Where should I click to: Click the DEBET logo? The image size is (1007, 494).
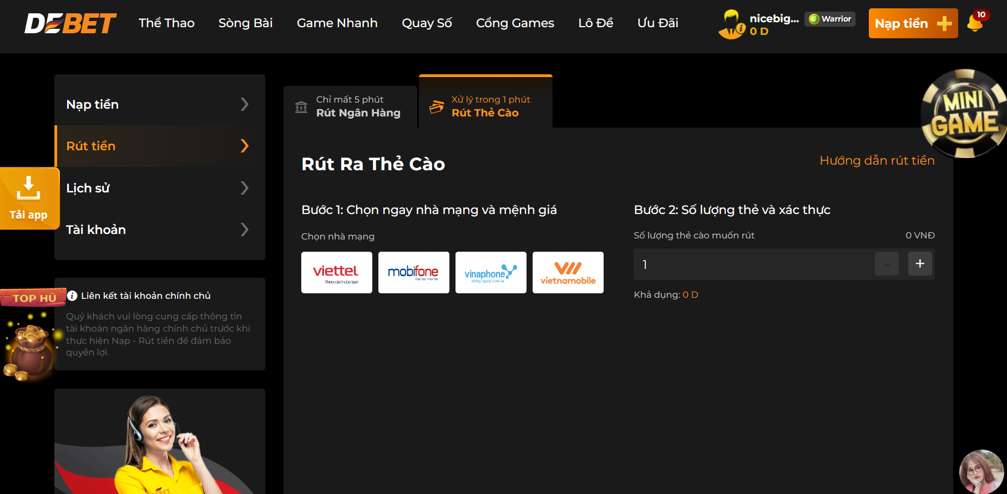click(x=70, y=23)
